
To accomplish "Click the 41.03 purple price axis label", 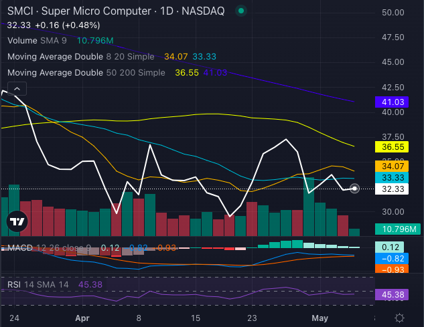I will 392,102.
